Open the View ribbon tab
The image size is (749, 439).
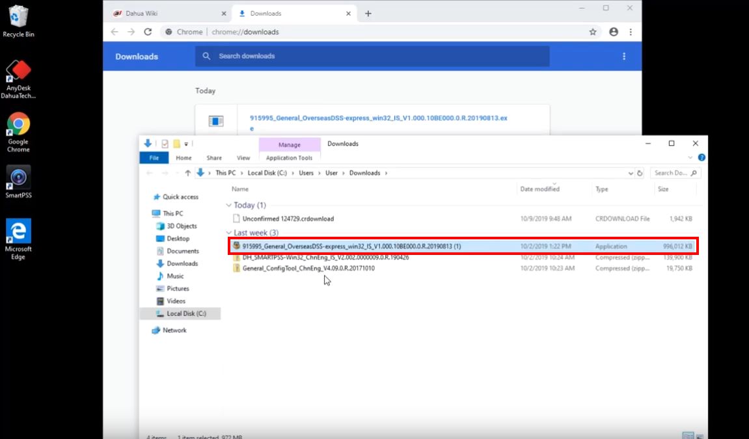coord(243,157)
